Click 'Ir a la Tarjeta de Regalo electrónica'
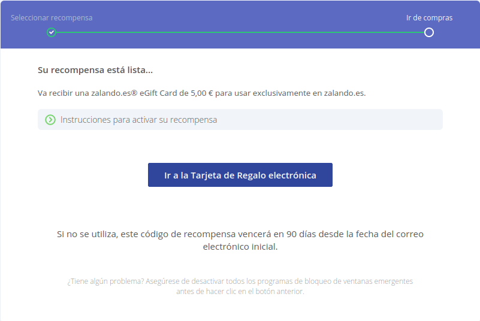Screen dimensions: 480x321 [x=240, y=175]
